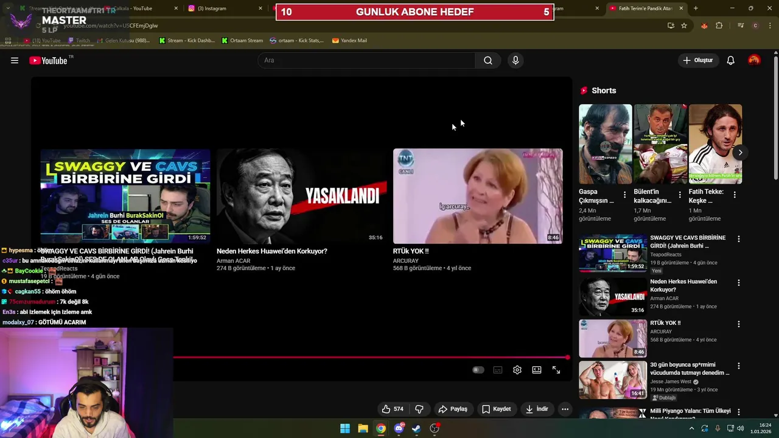This screenshot has width=779, height=438.
Task: Save the video with Kaydet button
Action: point(497,409)
